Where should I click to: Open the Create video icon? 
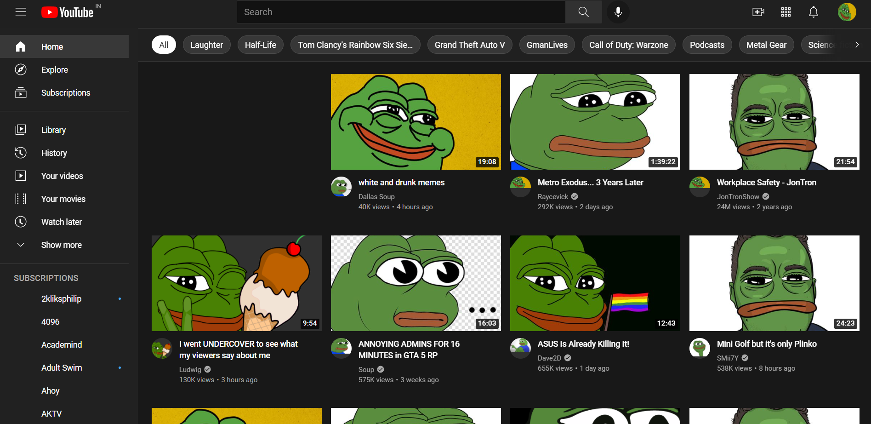click(758, 12)
